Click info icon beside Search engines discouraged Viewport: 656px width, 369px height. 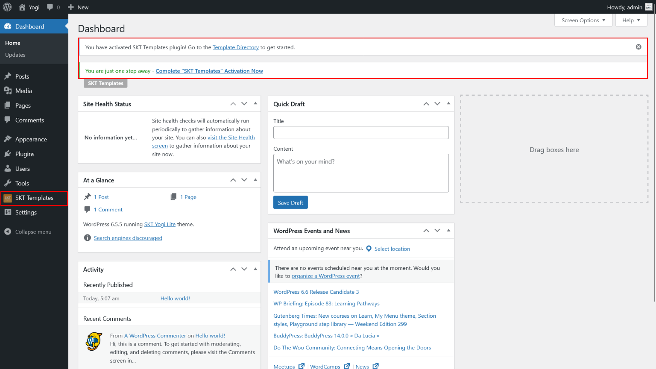point(88,238)
